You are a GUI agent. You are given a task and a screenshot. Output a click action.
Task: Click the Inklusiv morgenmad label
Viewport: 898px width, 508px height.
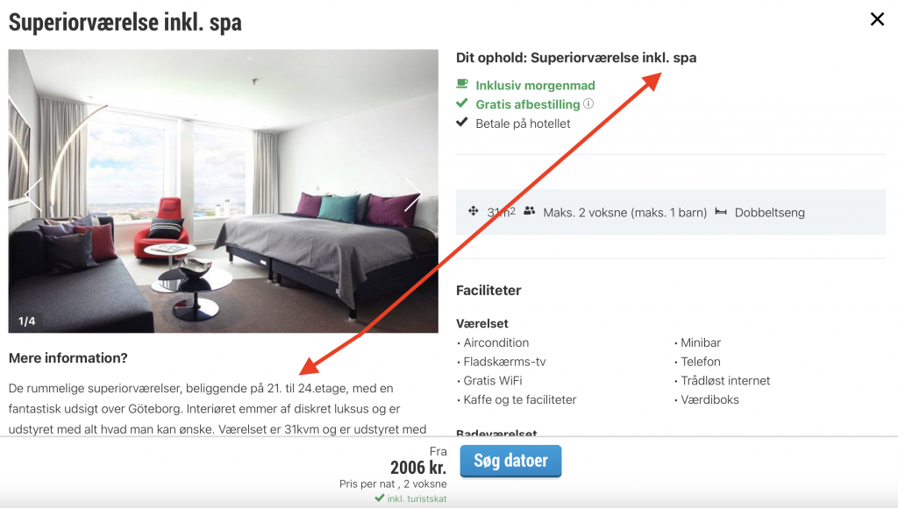click(536, 85)
